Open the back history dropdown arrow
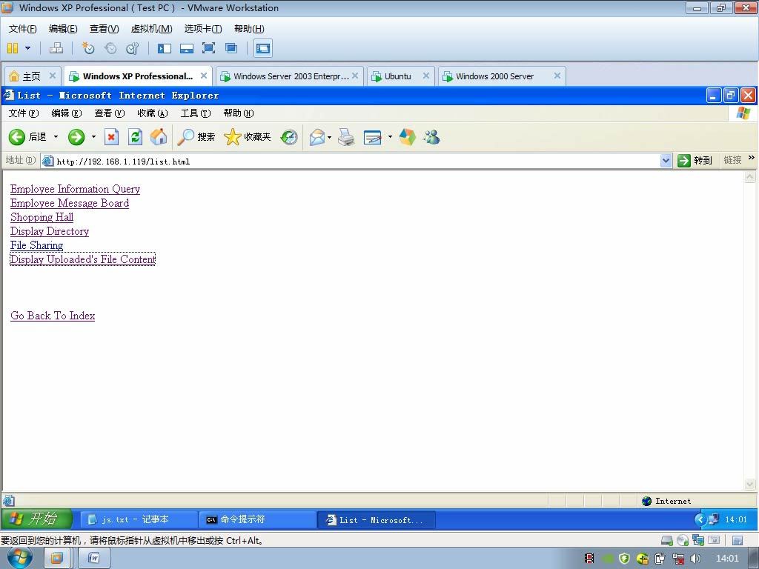This screenshot has width=759, height=569. point(56,137)
